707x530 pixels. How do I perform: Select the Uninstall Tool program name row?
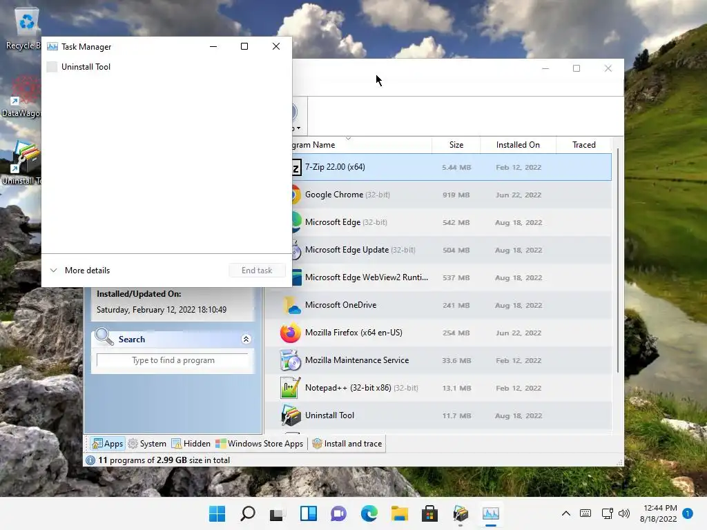tap(438, 415)
